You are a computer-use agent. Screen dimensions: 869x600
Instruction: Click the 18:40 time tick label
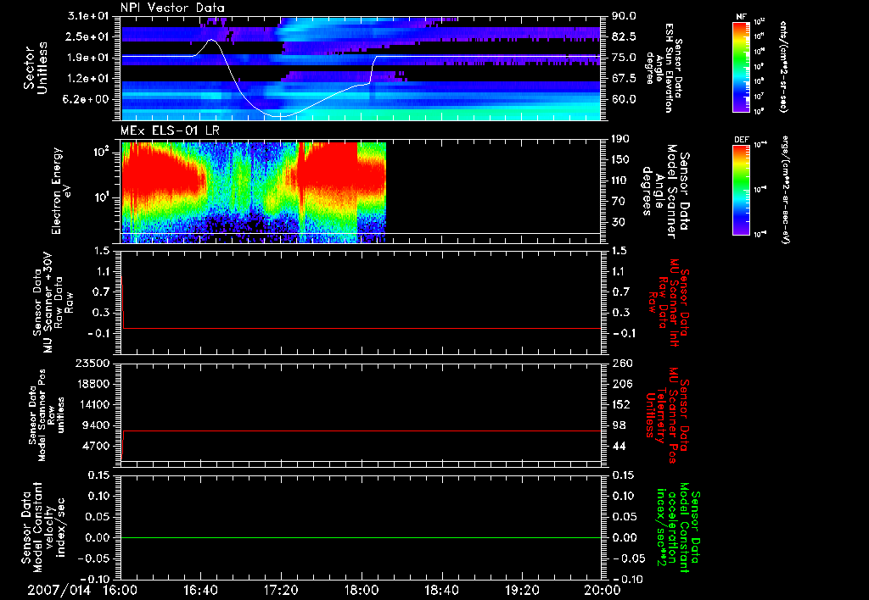tap(441, 590)
